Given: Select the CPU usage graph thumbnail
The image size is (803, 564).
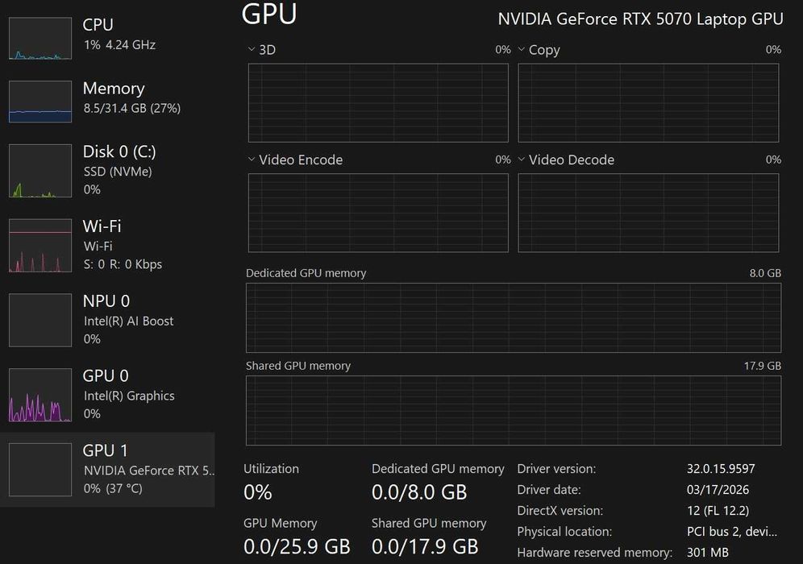Looking at the screenshot, I should tap(40, 39).
